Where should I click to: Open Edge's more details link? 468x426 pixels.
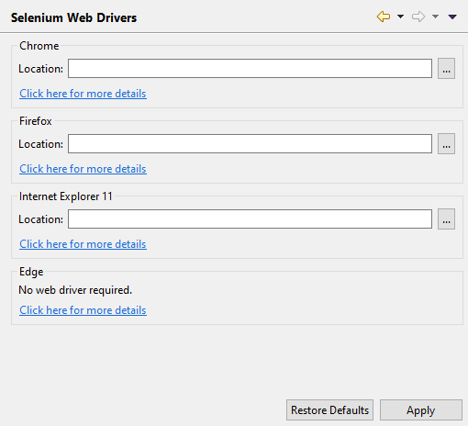click(83, 310)
